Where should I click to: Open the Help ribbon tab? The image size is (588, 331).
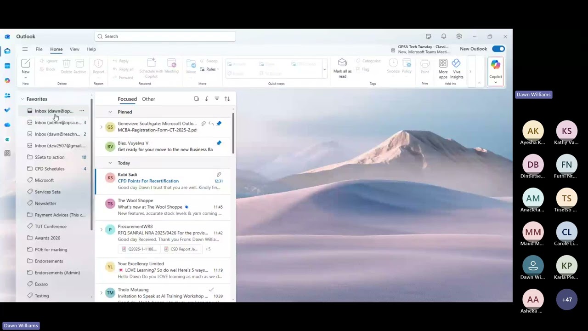tap(91, 49)
